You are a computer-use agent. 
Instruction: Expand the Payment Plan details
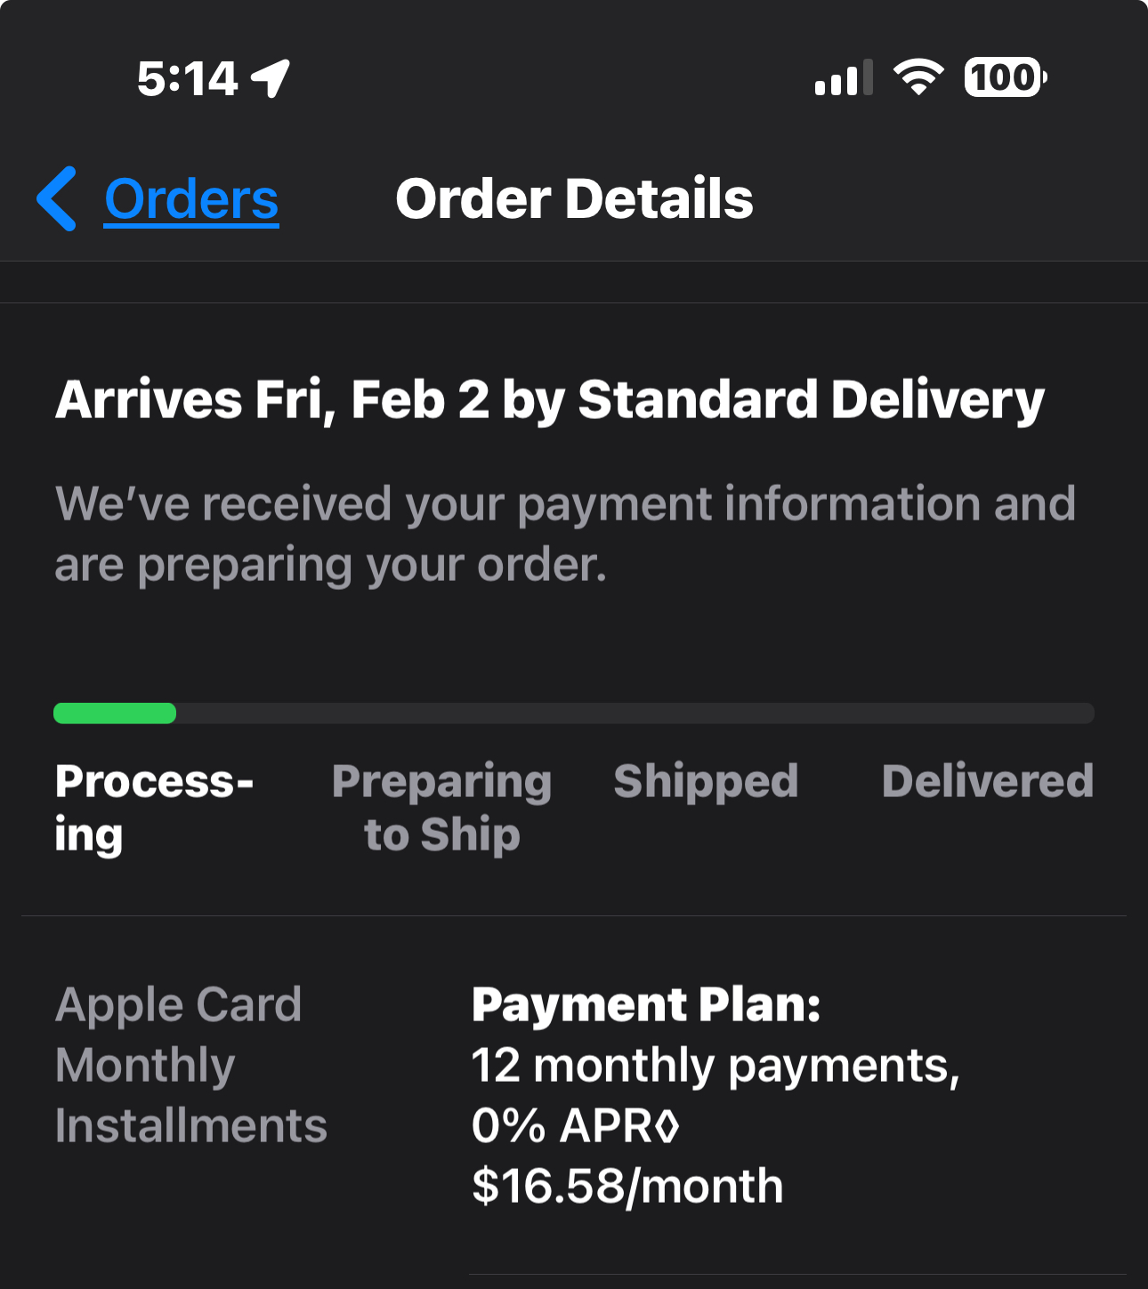(x=647, y=1004)
